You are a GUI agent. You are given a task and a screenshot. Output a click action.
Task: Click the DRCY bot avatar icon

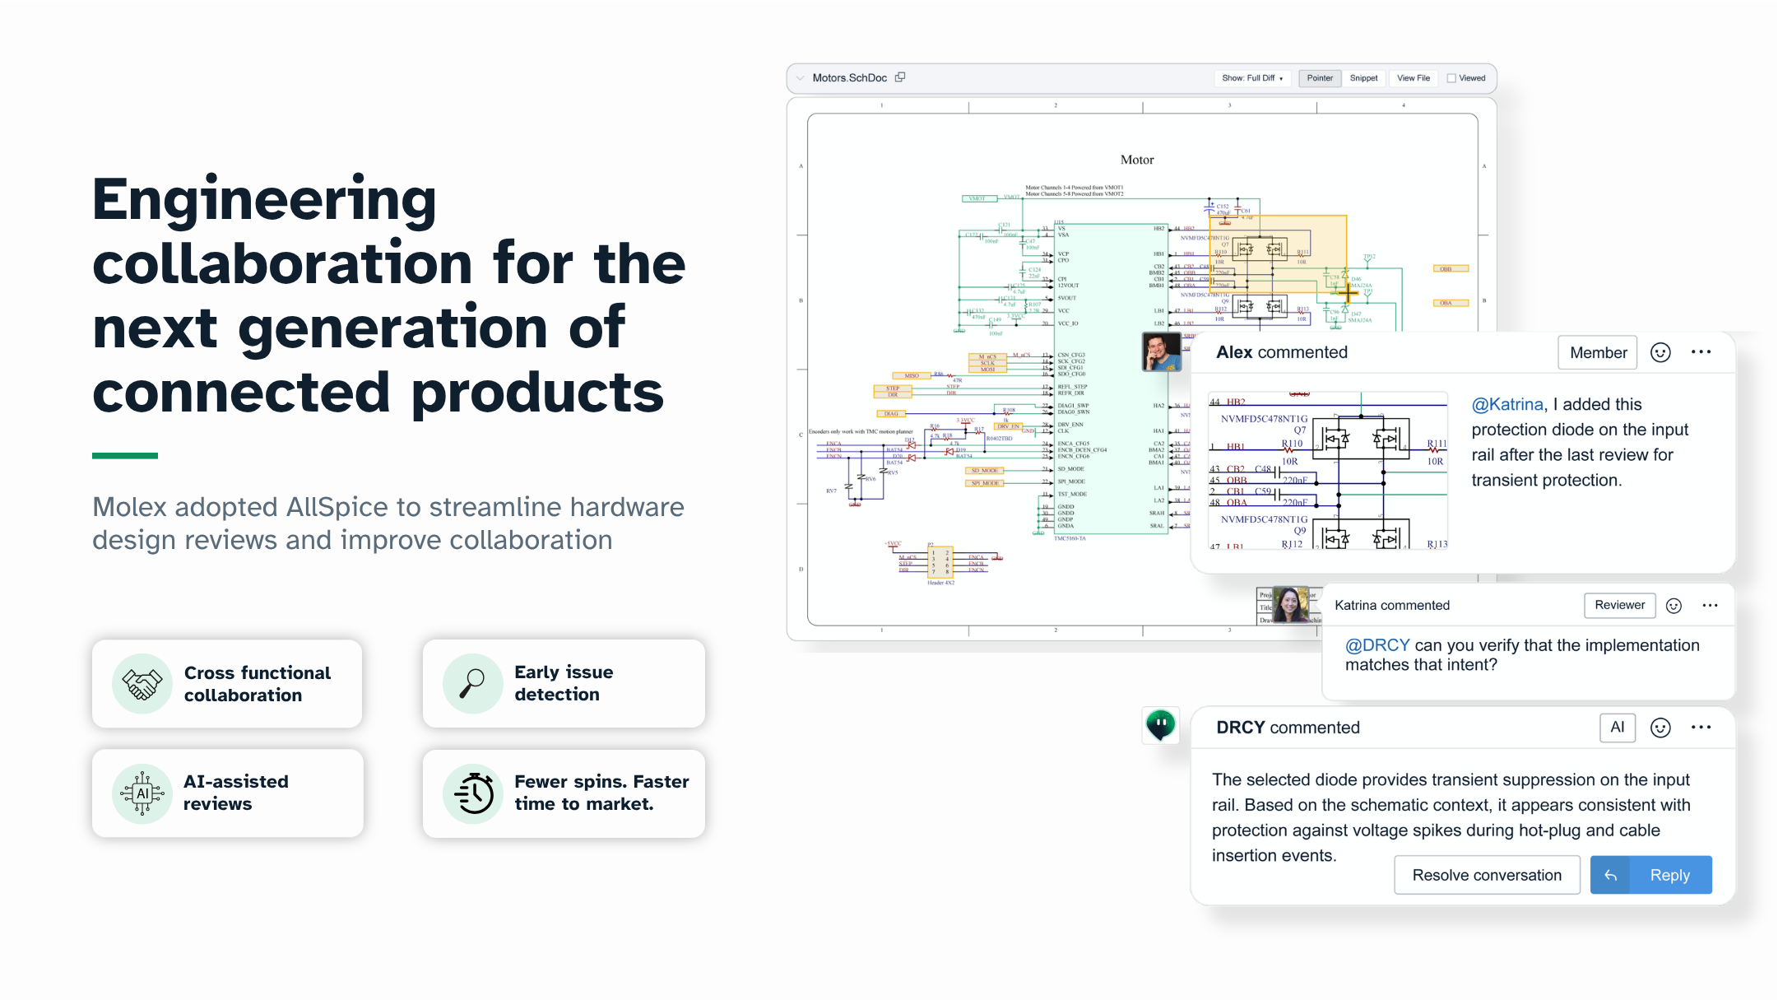point(1160,725)
